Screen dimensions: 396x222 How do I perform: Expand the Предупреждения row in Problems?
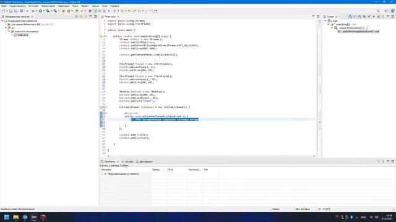(102, 174)
